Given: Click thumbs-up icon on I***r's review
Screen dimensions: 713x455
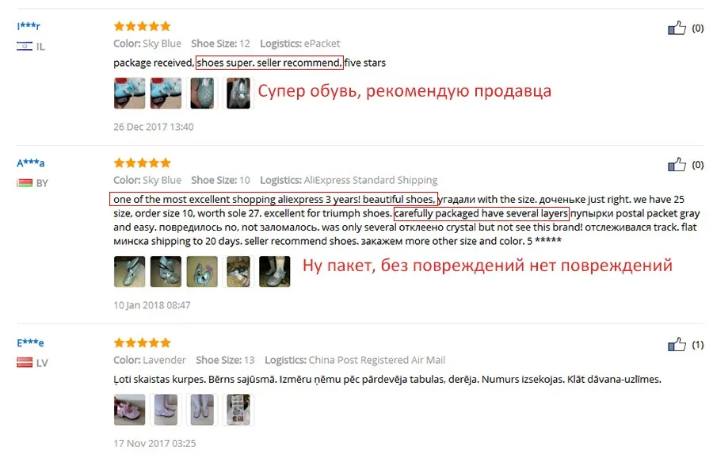Looking at the screenshot, I should click(x=677, y=29).
